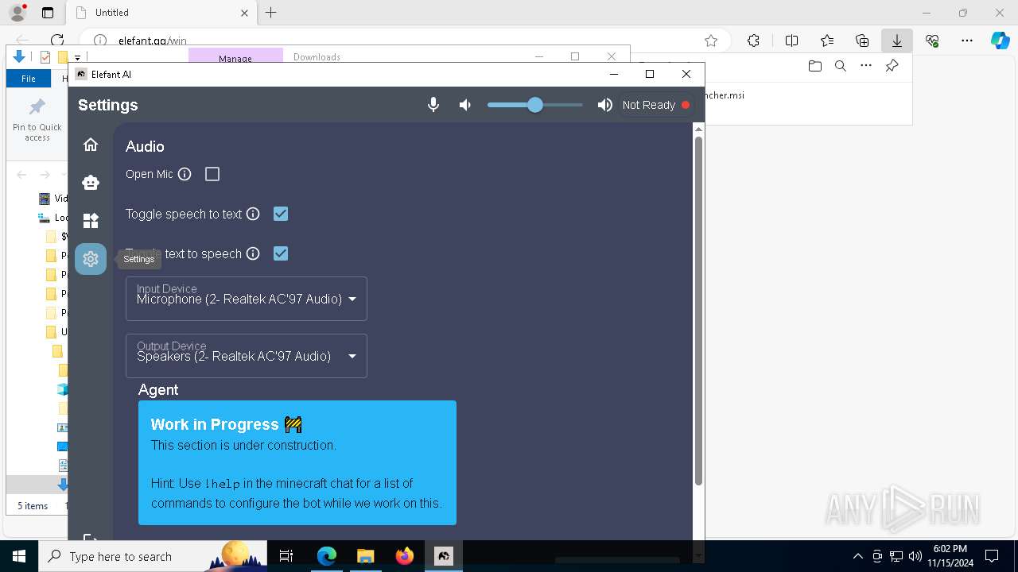Launch Microsoft Edge from the taskbar
The height and width of the screenshot is (572, 1018).
(x=327, y=556)
